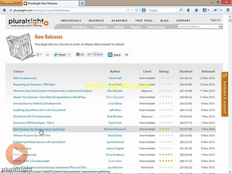Image resolution: width=232 pixels, height=174 pixels.
Task: Open the Firefox menu button
Action: 10,2
